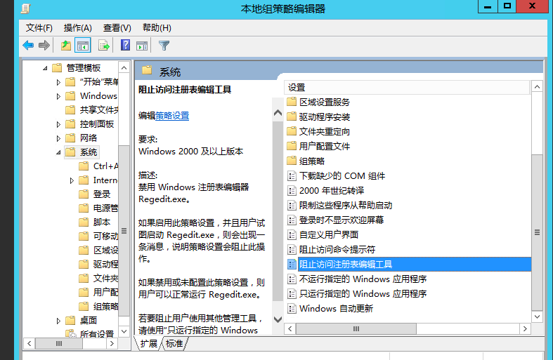This screenshot has height=360, width=553.
Task: Click the policy icon beside 自定义用户界面
Action: (292, 234)
